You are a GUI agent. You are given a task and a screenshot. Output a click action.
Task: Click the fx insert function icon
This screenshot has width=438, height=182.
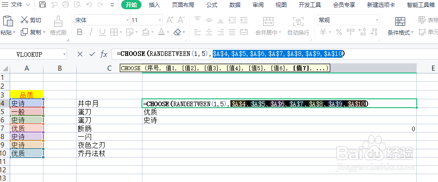click(x=104, y=54)
